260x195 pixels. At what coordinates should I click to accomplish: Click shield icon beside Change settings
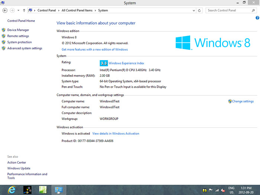(x=230, y=101)
